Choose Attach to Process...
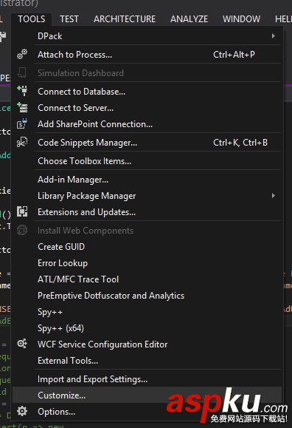 tap(147, 55)
